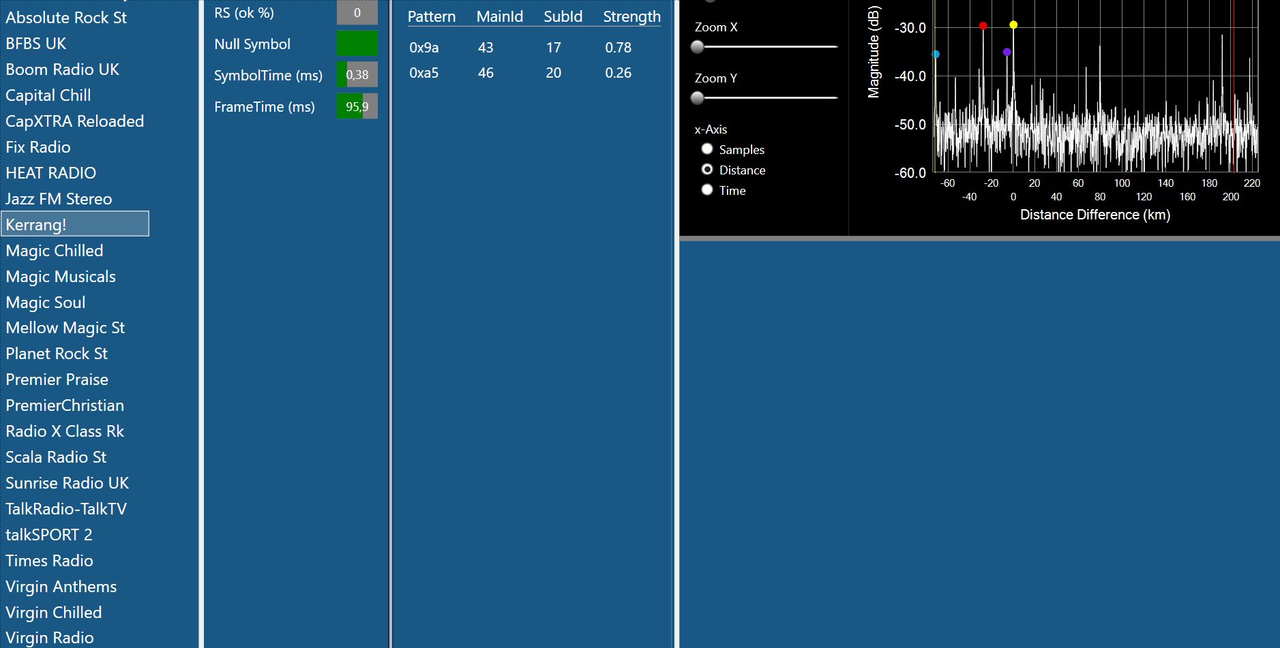Choose Distance as the x-axis unit
Screen dimensions: 1280x648
coord(707,170)
